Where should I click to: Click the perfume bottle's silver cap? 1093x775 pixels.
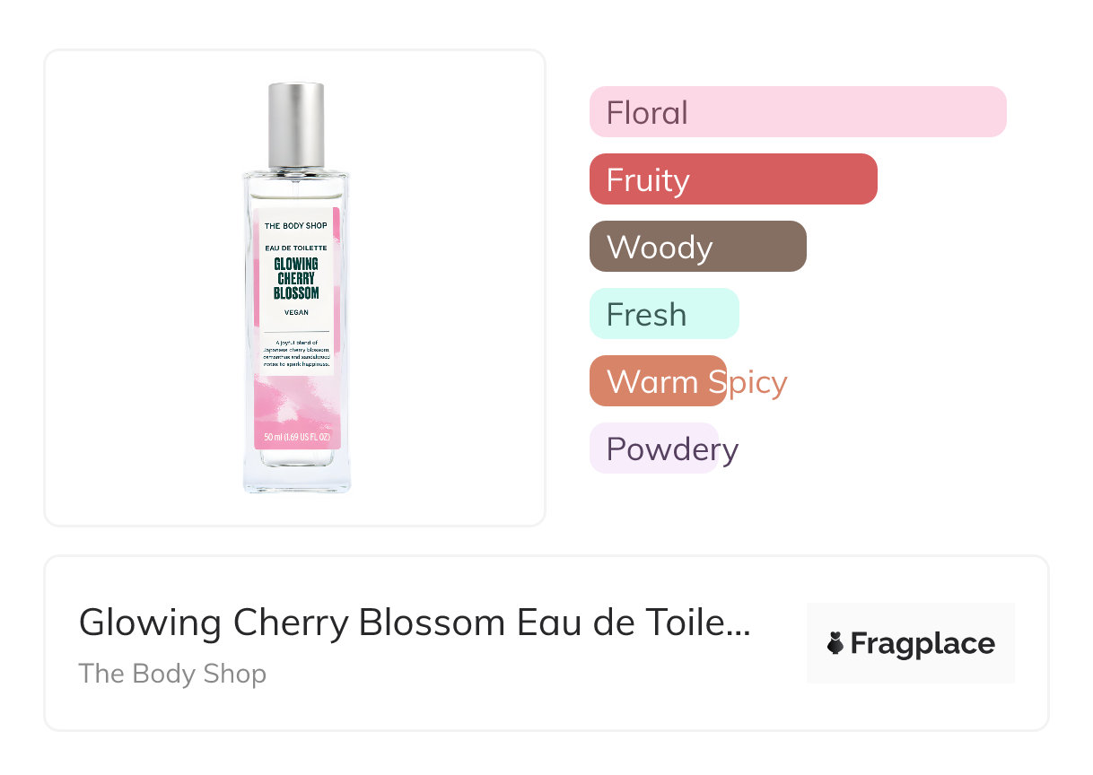point(296,126)
